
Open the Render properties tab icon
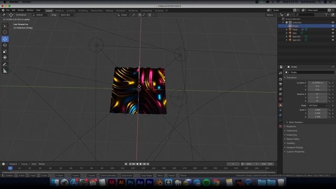pos(280,79)
